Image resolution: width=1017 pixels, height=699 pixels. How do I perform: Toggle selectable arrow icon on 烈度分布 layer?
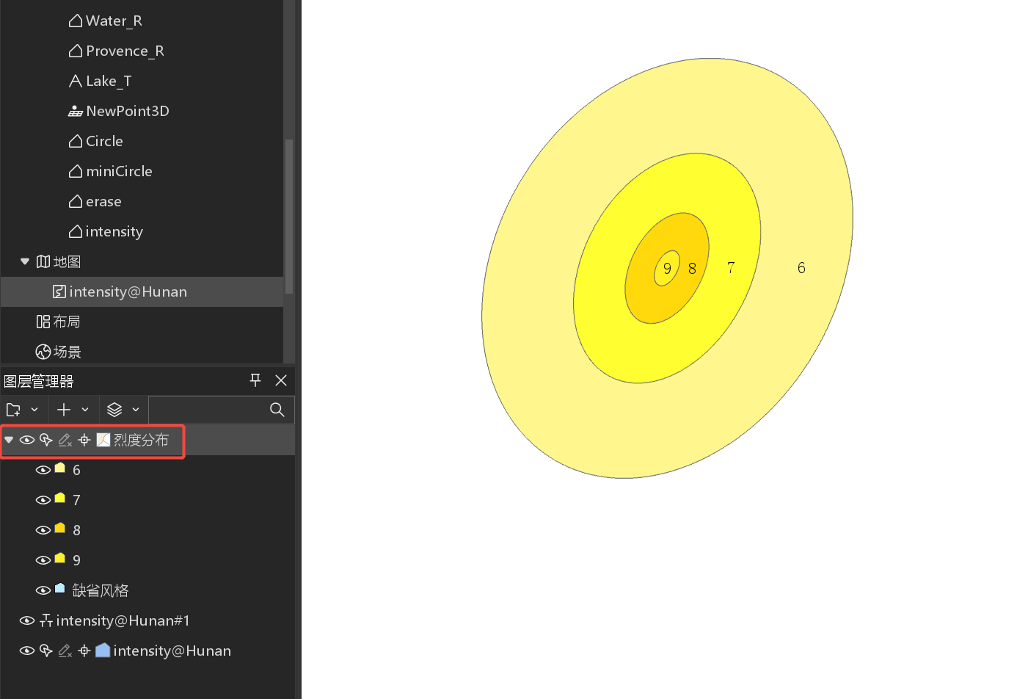[46, 440]
